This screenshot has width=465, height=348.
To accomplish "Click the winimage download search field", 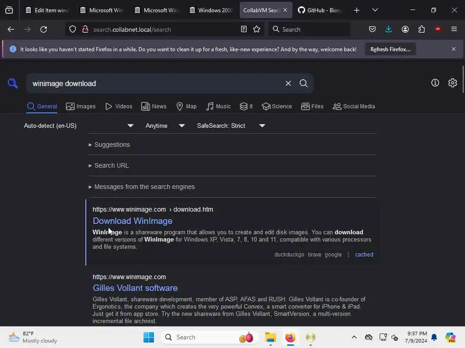I will click(156, 83).
